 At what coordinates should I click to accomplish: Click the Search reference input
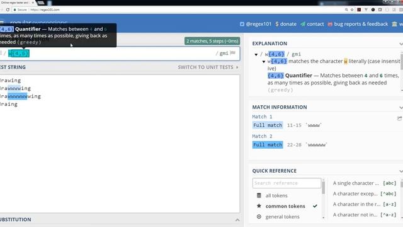click(287, 183)
